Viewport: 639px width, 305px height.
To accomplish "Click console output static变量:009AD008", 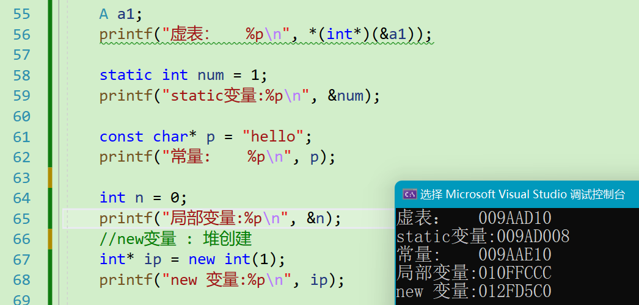I will (x=483, y=237).
